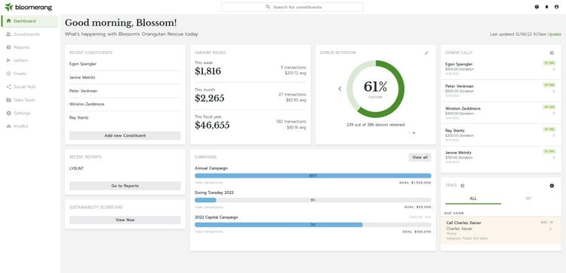Open Reports in the sidebar

pos(29,47)
